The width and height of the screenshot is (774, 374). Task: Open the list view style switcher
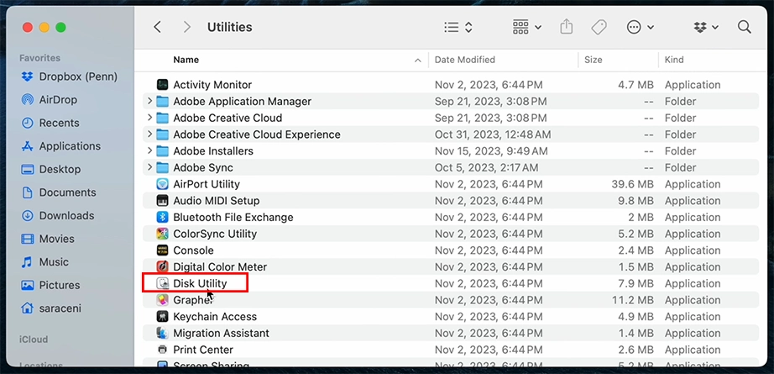[458, 27]
